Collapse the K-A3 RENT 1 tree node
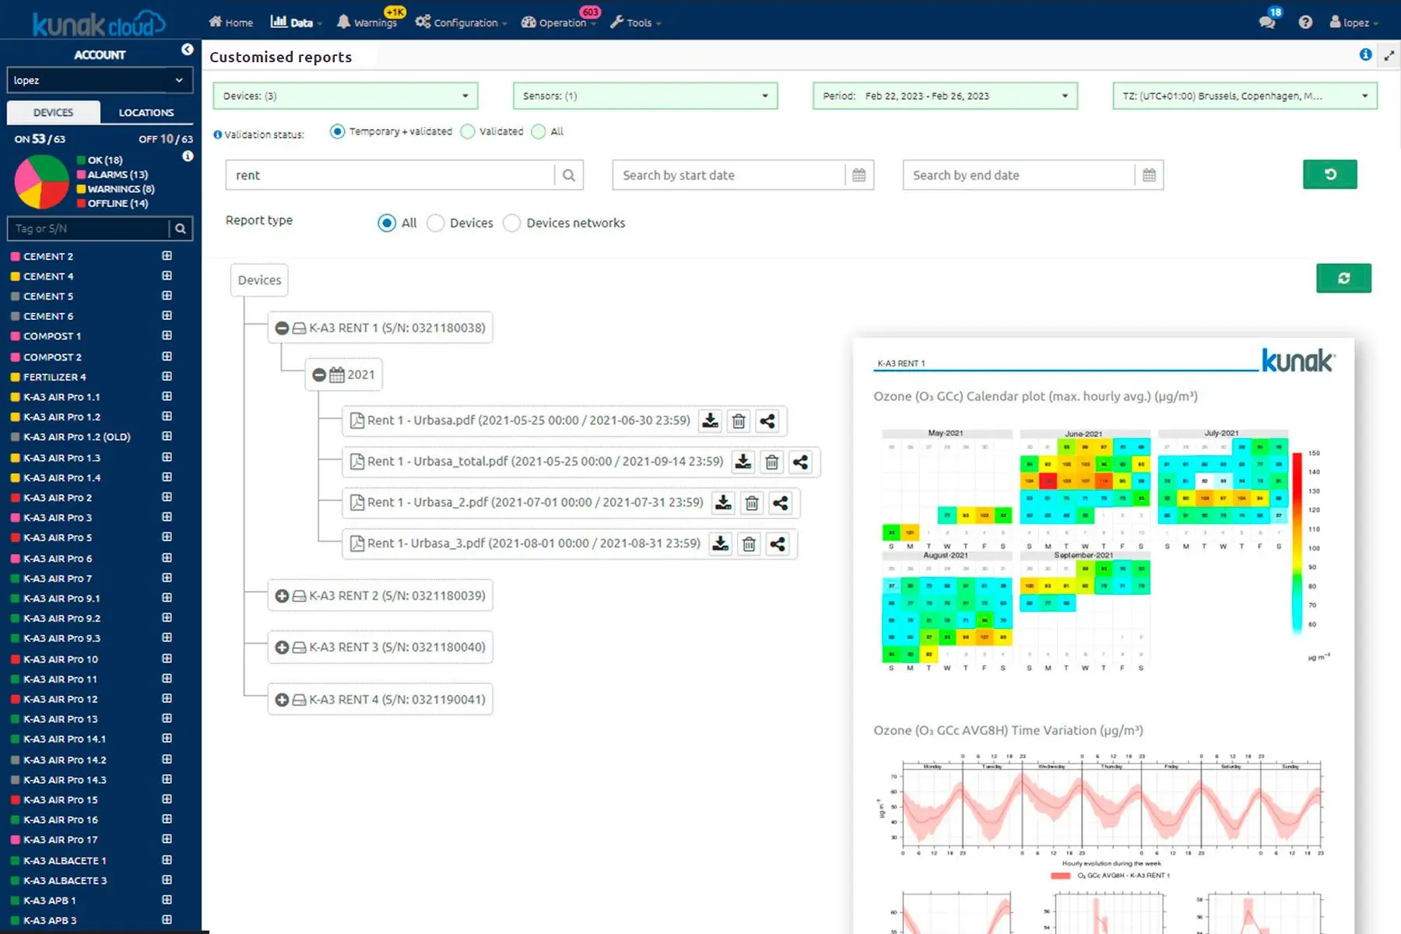This screenshot has height=934, width=1401. pos(283,328)
